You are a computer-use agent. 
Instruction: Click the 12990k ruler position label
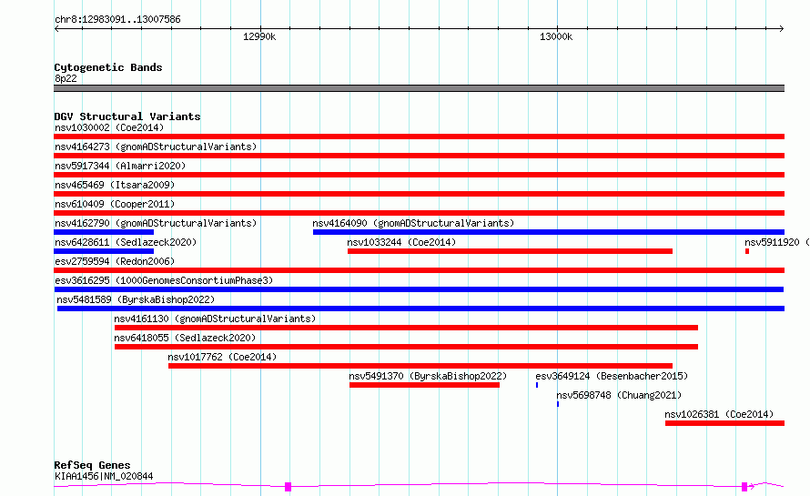pyautogui.click(x=259, y=36)
